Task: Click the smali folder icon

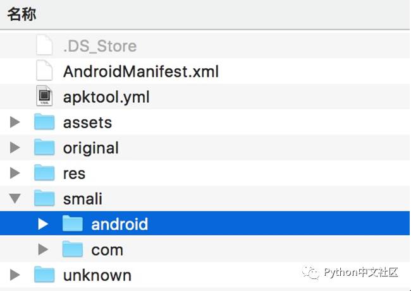Action: pyautogui.click(x=44, y=199)
